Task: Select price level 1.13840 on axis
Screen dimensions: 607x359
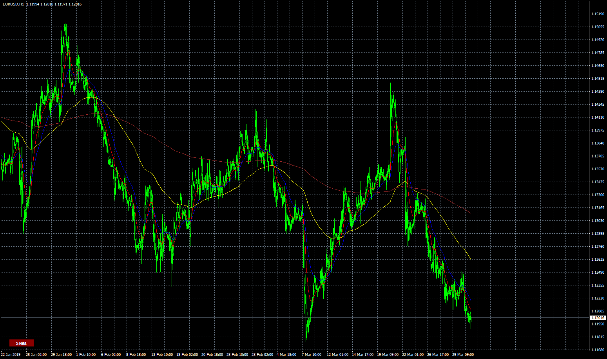Action: [597, 143]
